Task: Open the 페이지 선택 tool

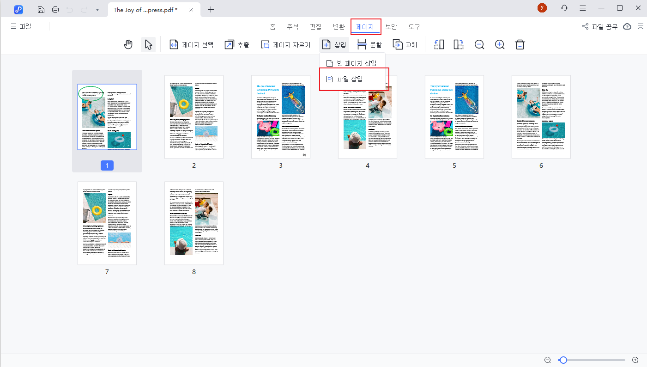Action: 191,44
